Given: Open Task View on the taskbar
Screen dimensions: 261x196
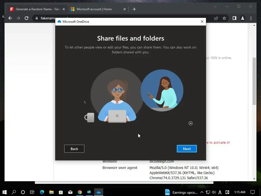Looking at the screenshot, I should [x=32, y=192].
